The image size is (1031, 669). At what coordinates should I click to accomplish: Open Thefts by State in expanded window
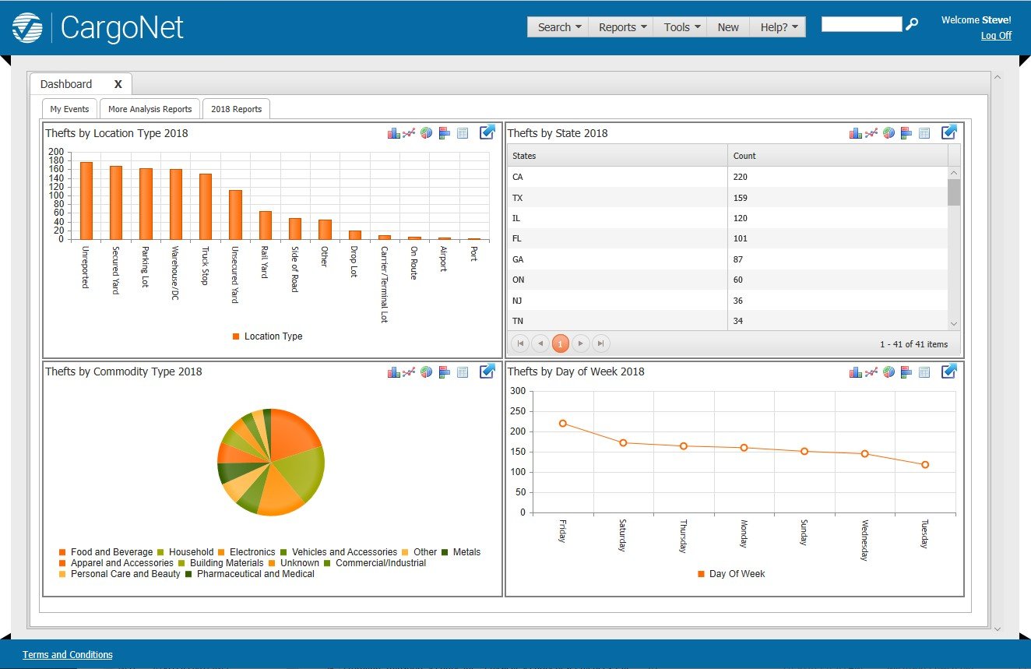coord(948,132)
